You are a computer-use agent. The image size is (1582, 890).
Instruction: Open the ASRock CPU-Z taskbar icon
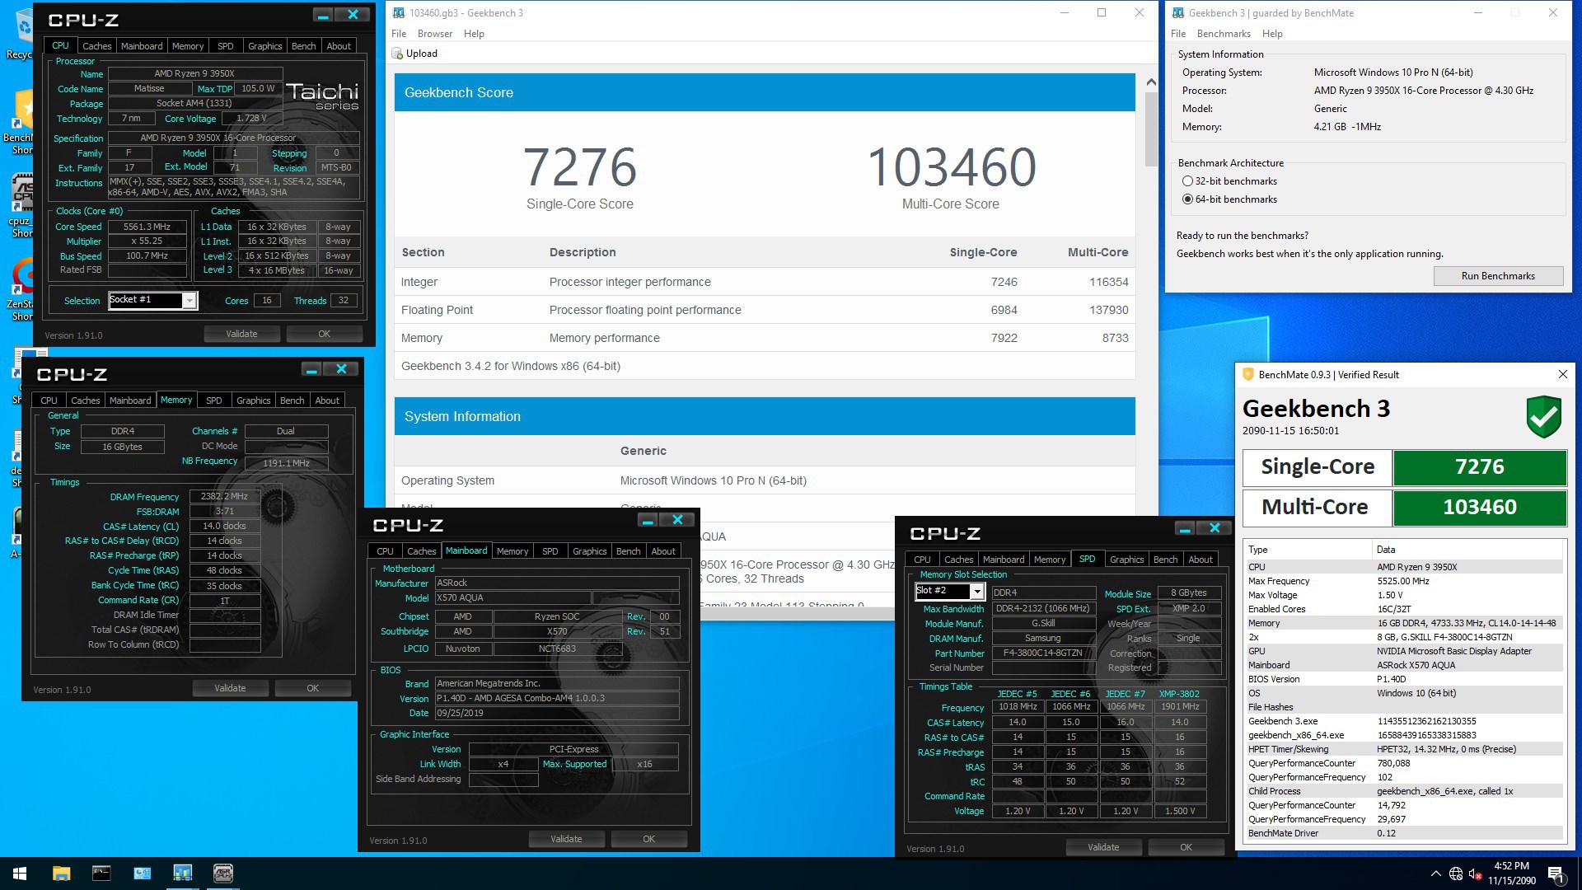pos(222,873)
